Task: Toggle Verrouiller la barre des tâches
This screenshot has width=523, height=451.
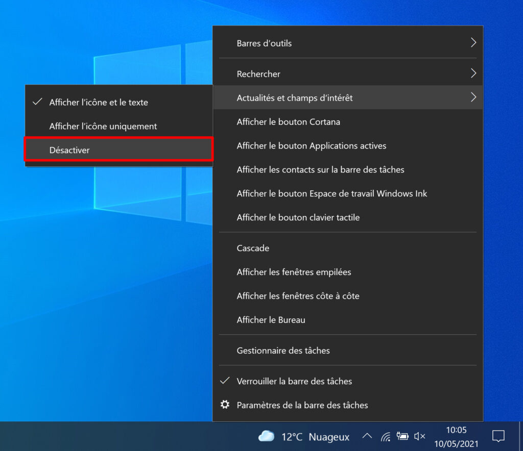Action: [x=347, y=381]
